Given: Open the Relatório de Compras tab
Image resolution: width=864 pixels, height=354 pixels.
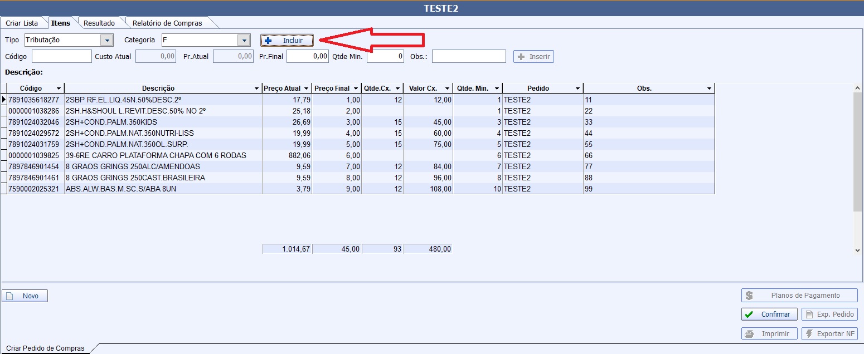Looking at the screenshot, I should click(x=167, y=23).
